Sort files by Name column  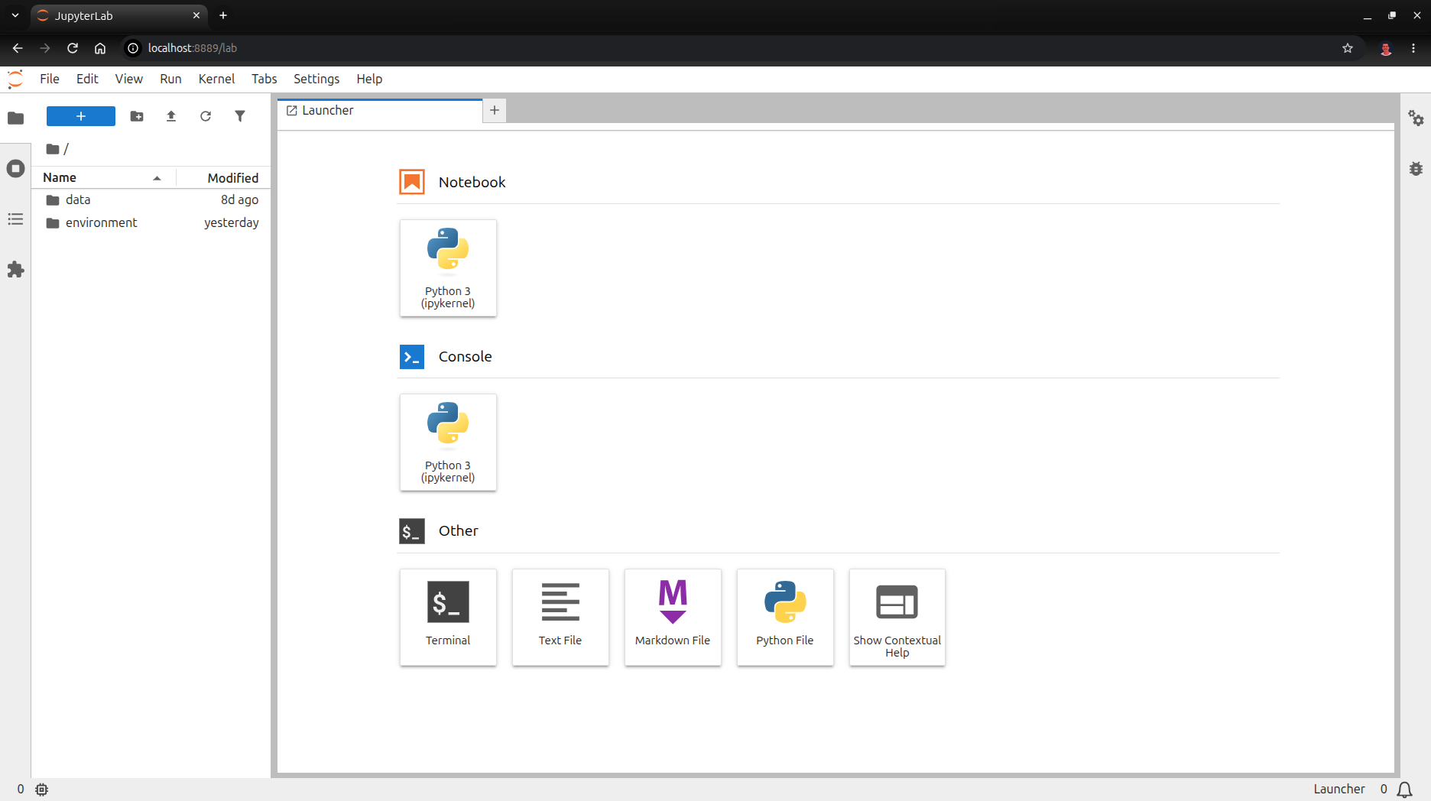coord(103,177)
